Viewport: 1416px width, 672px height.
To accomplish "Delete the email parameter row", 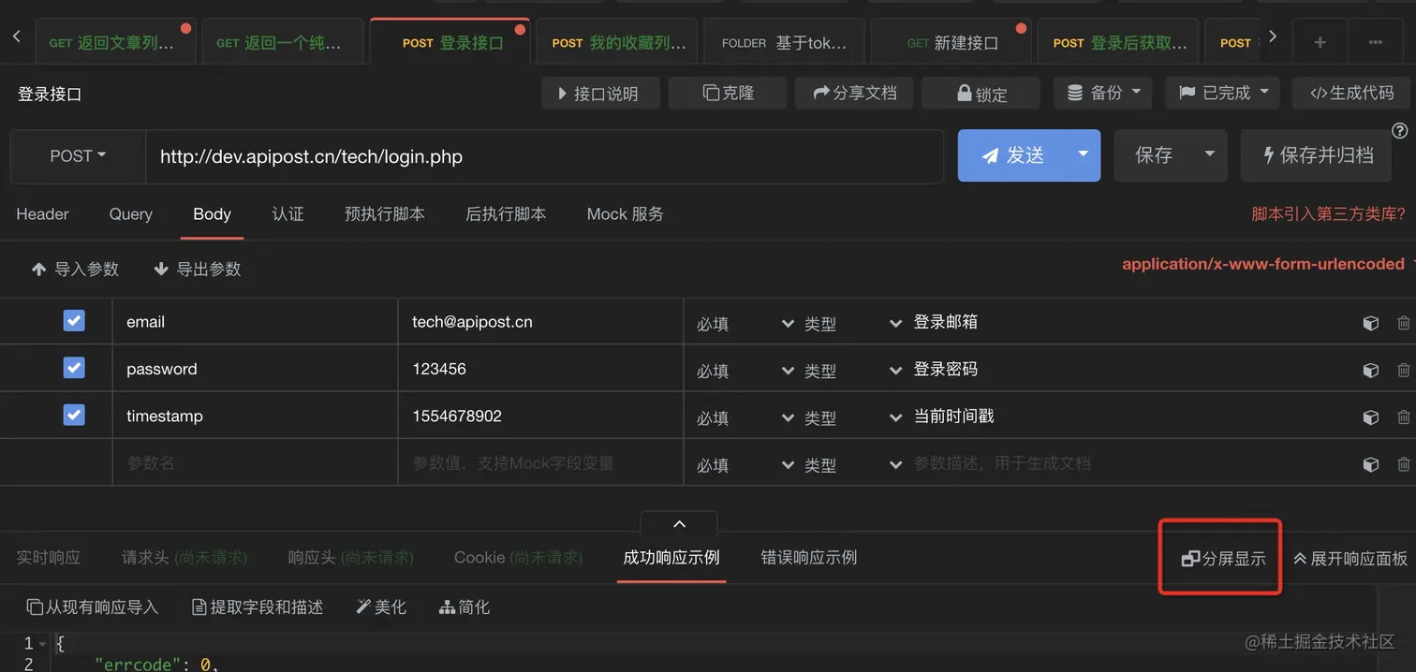I will pyautogui.click(x=1403, y=323).
